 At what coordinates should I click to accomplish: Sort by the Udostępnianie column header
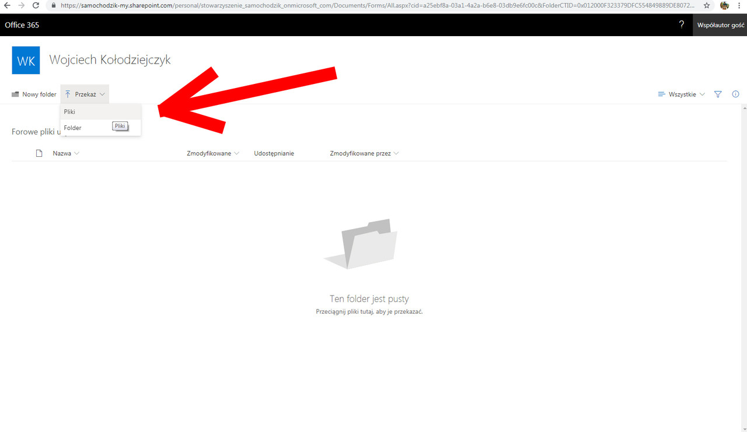pyautogui.click(x=274, y=153)
